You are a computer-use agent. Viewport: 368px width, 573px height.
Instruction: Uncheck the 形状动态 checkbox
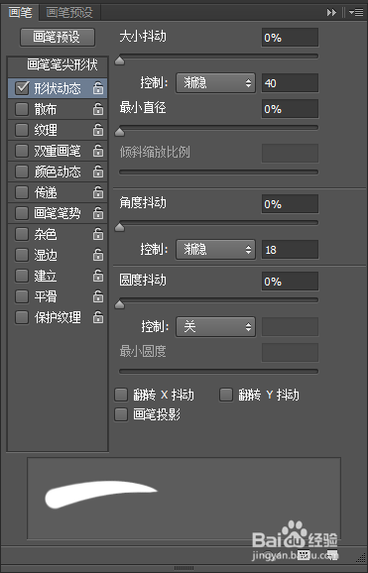pyautogui.click(x=22, y=88)
